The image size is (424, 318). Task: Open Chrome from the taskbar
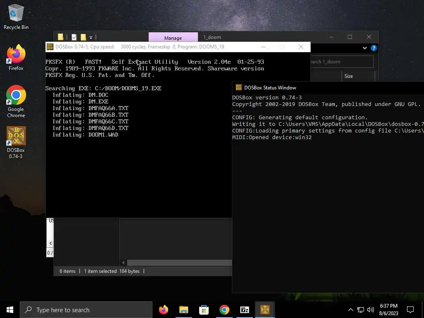(x=224, y=310)
